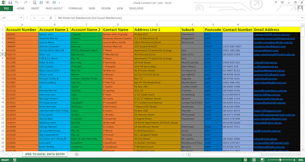Click the email link in row 2
Image resolution: width=305 pixels, height=162 pixels.
272,34
